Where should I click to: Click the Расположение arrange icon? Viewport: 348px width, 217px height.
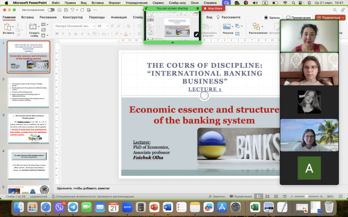[256, 27]
